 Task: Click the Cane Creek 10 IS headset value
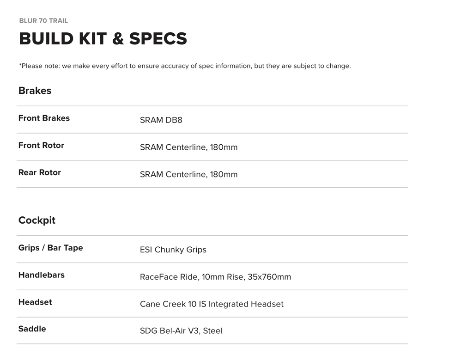pos(212,304)
